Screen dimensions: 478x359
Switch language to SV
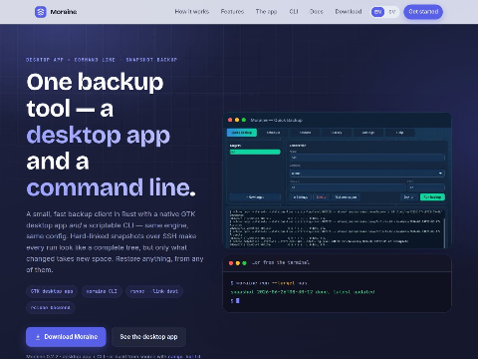pos(392,12)
